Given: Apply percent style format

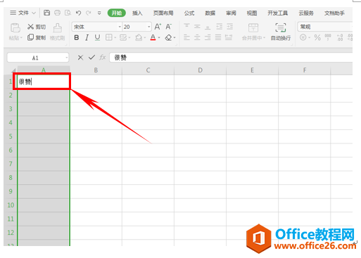Looking at the screenshot, I should 317,37.
